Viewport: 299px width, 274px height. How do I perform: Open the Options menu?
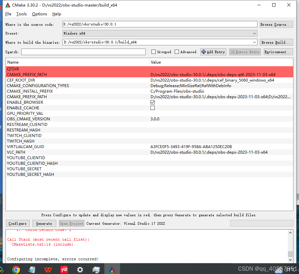click(x=40, y=14)
